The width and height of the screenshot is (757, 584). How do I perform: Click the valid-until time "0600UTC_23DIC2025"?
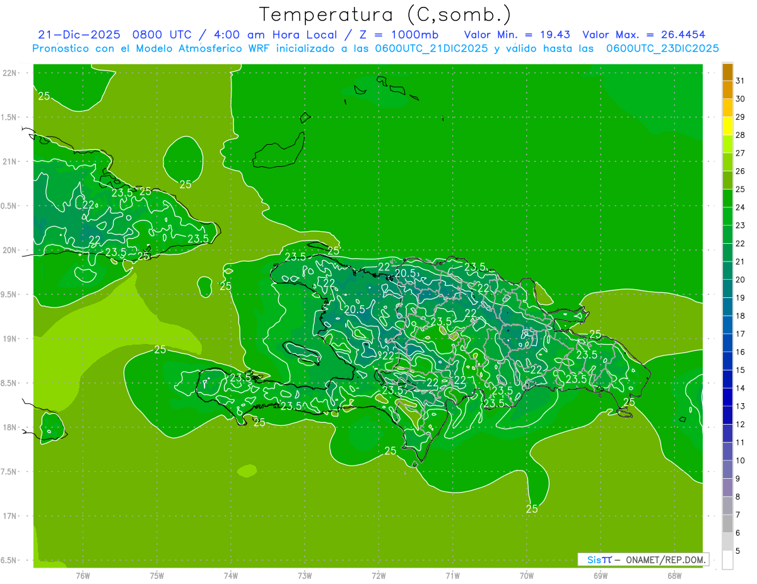click(x=662, y=49)
